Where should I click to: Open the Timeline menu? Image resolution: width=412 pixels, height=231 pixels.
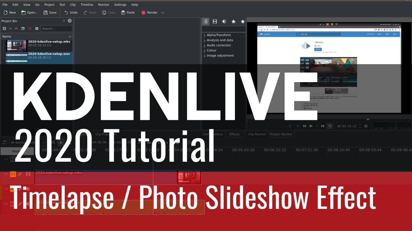coord(87,4)
